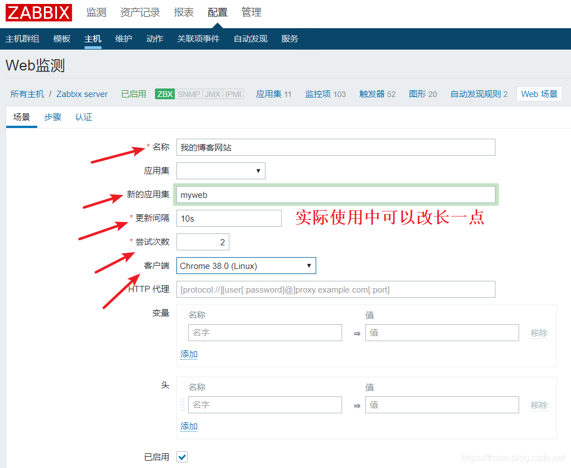Click 添加 link under variables section

click(x=189, y=354)
